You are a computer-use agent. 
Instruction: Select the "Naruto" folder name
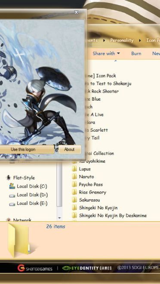pos(86,176)
